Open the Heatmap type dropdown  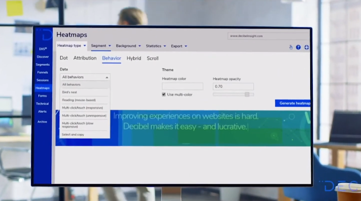point(71,46)
